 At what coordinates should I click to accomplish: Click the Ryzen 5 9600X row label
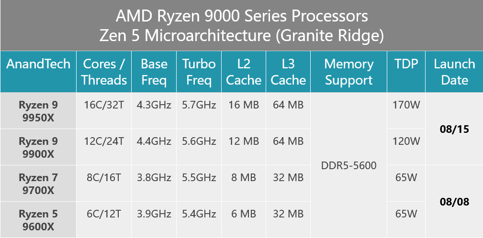(x=38, y=219)
